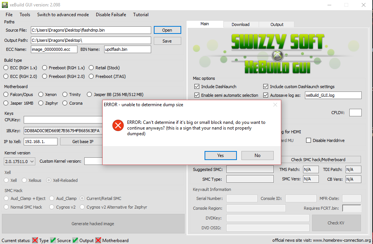Screen dimensions: 373x244
Task: Select the Main tab
Action: (x=205, y=24)
